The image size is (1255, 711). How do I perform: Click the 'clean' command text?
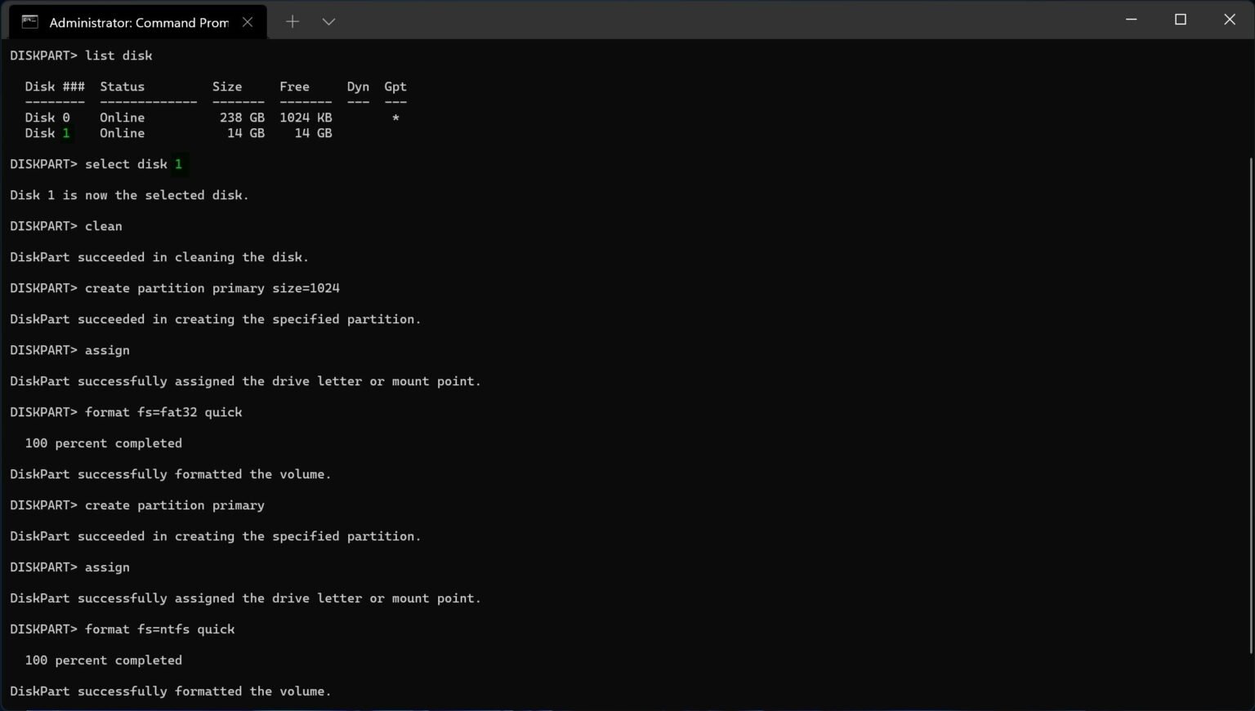(x=104, y=226)
